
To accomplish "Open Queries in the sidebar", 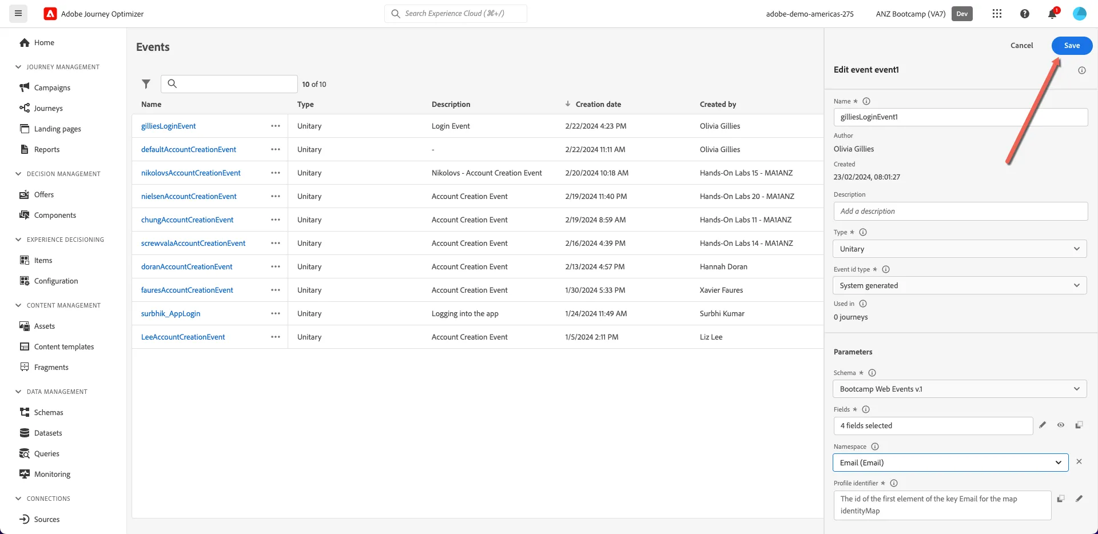I will coord(46,453).
